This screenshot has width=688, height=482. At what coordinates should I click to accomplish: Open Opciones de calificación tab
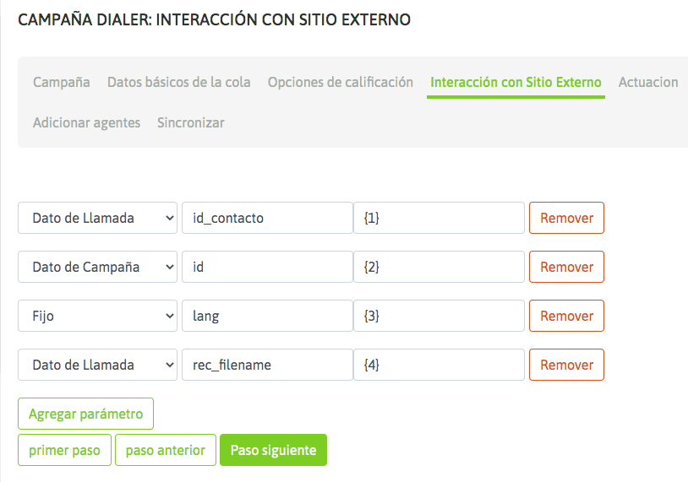coord(341,82)
